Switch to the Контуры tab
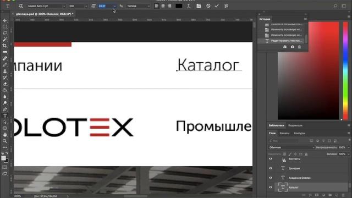Viewport: 352px width, 198px height. point(299,133)
